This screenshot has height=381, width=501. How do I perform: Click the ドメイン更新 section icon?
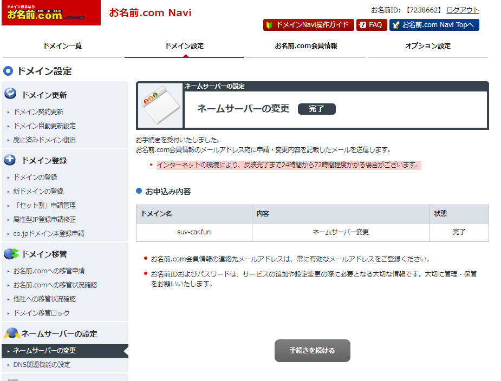pyautogui.click(x=10, y=94)
